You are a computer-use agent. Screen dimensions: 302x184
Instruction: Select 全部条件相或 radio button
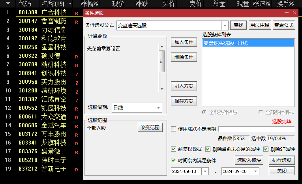coord(261,112)
